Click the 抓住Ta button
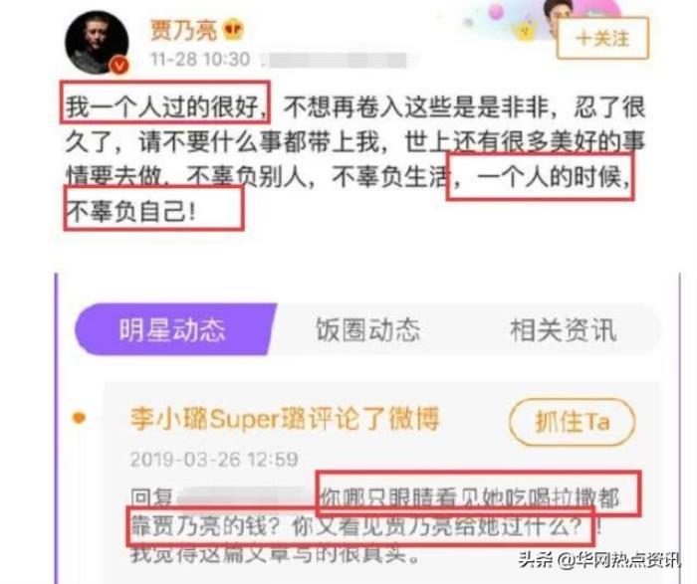Viewport: 697px width, 584px height. (573, 422)
